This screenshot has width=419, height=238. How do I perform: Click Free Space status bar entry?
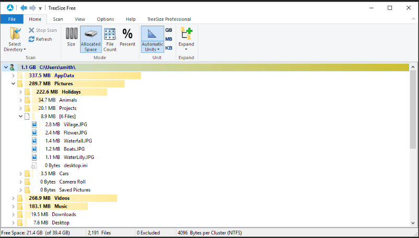(x=36, y=233)
